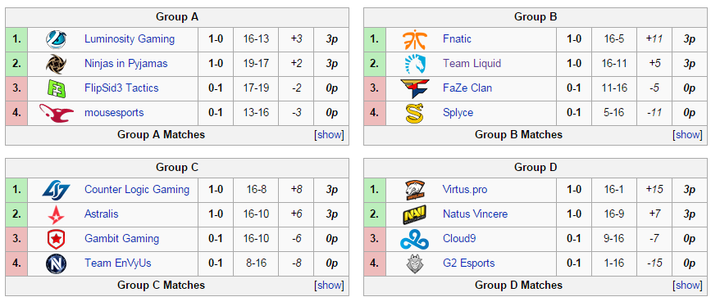Click the mousesports red logo
Screen dimensions: 711x297
click(57, 113)
